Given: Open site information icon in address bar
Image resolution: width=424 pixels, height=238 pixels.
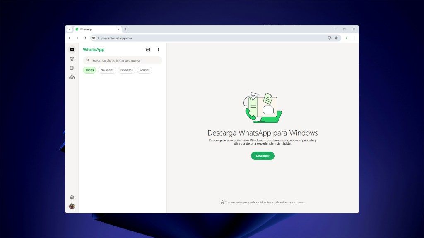Looking at the screenshot, I should tap(94, 38).
